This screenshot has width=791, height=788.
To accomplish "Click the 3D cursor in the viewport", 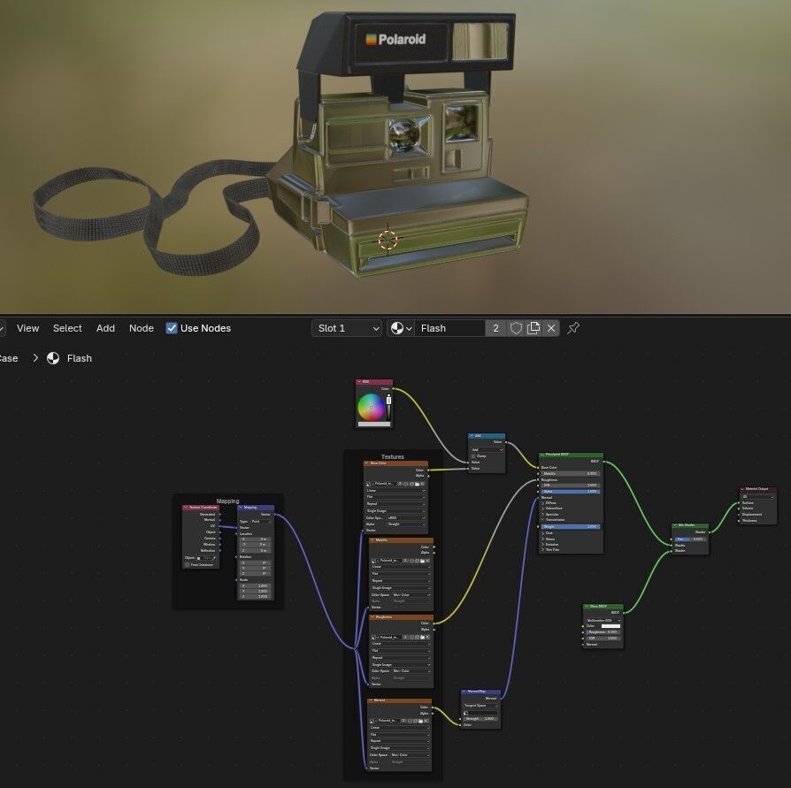I will [388, 240].
